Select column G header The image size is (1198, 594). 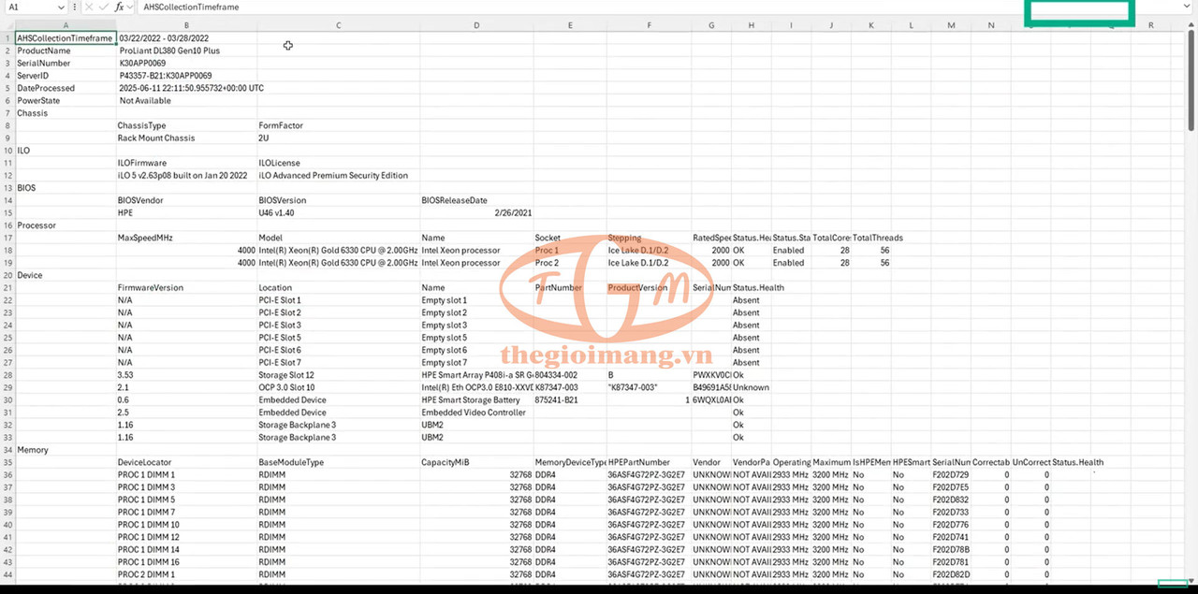[711, 25]
